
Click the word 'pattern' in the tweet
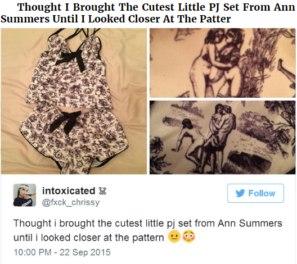pos(148,238)
